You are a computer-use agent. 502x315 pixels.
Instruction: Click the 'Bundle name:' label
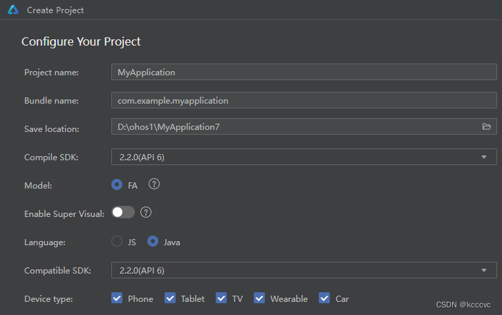coord(51,101)
